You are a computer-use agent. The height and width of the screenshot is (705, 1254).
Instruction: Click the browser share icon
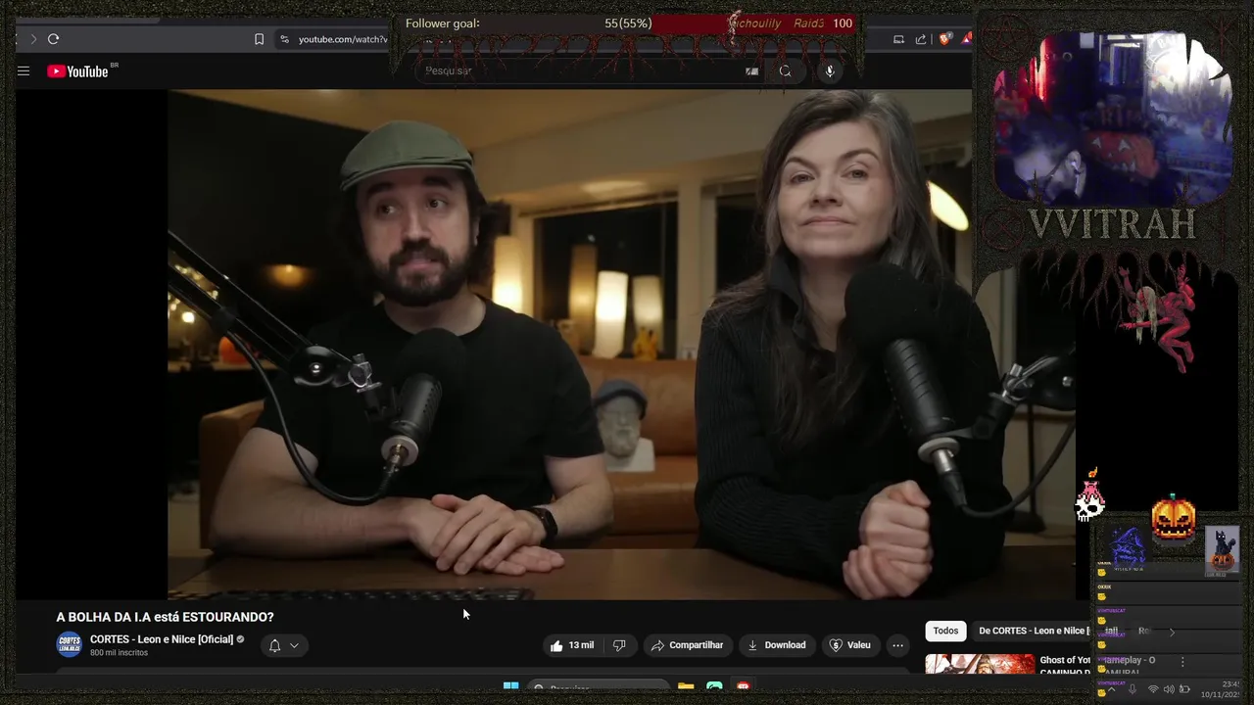[x=921, y=39]
